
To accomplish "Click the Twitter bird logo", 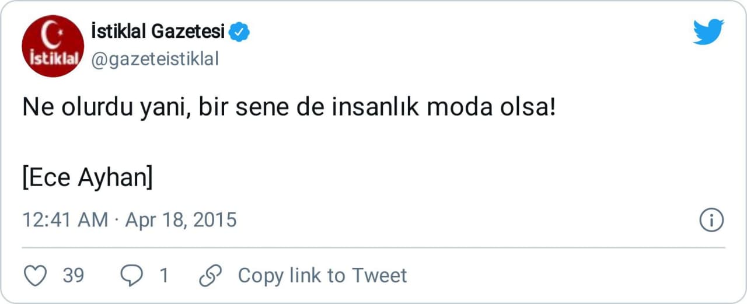I will point(708,32).
